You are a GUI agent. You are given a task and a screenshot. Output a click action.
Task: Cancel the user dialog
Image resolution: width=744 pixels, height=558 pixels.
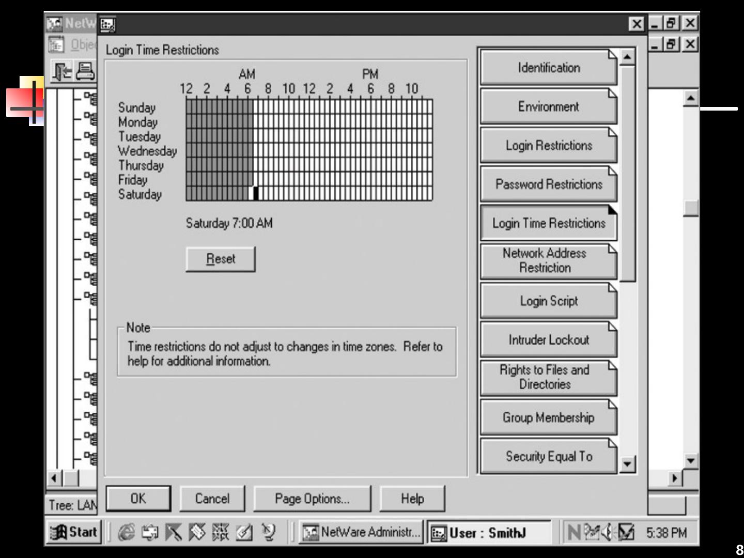point(212,499)
